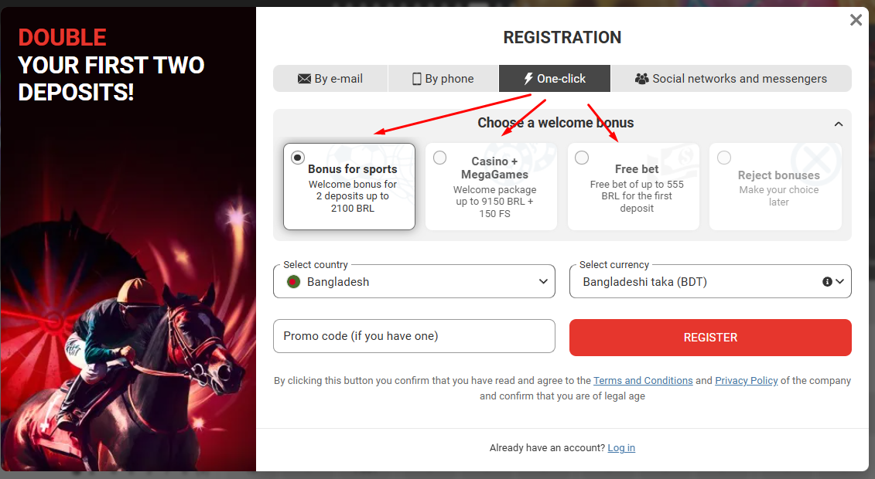Switch to the By phone tab
Viewport: 875px width, 479px height.
(x=443, y=79)
